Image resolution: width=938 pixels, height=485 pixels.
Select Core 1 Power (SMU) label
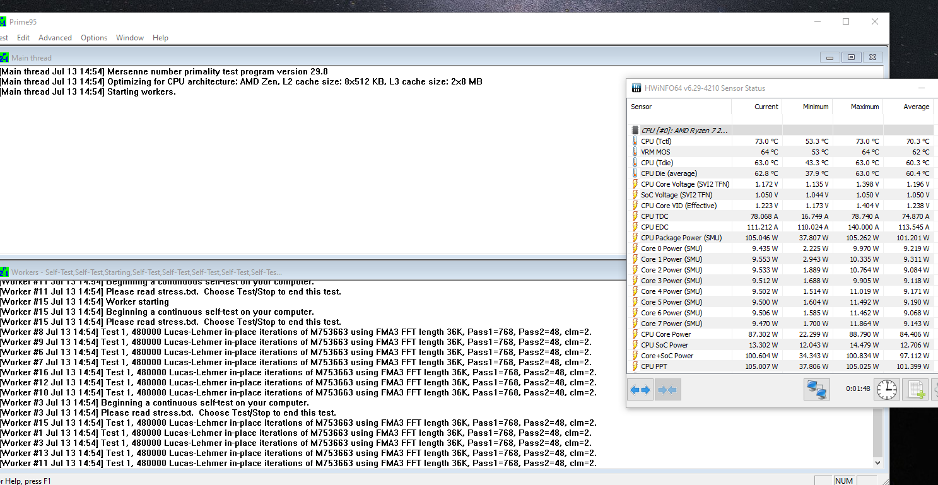(x=671, y=259)
